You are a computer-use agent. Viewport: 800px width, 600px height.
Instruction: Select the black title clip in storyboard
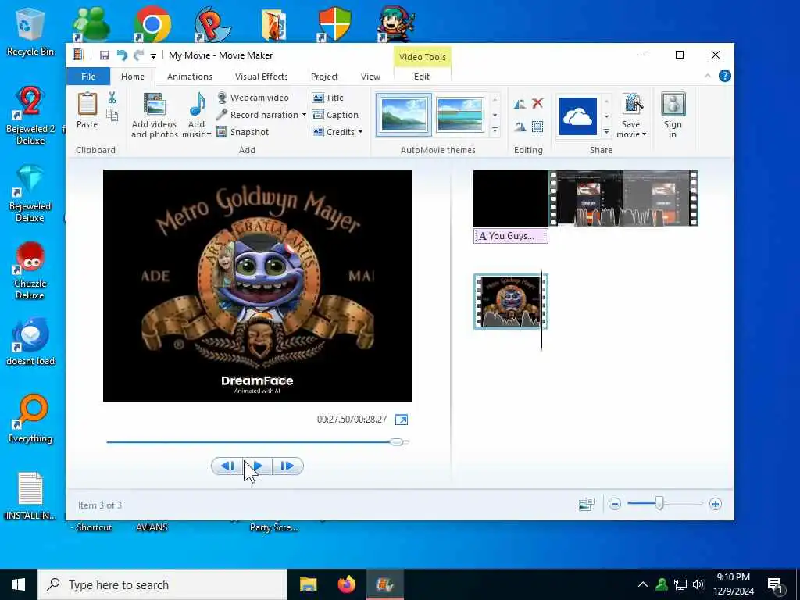(511, 198)
